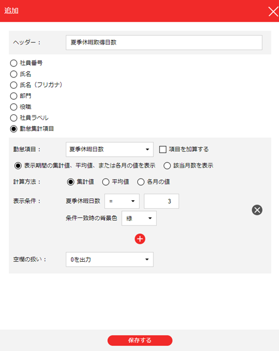Choose the 氏名(フリガナ) radio button
The width and height of the screenshot is (279, 351).
(x=13, y=85)
